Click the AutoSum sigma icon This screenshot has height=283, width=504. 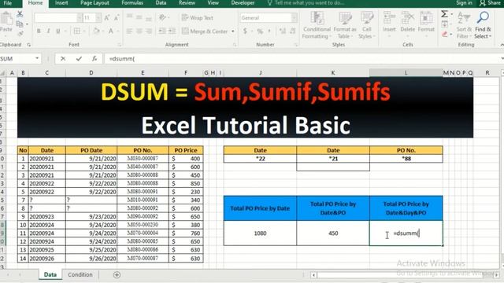444,14
